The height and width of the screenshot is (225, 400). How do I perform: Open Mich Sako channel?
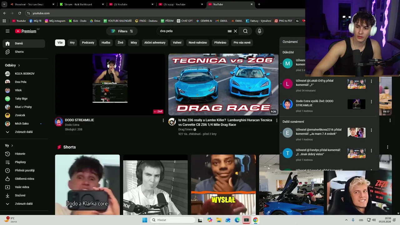24,123
